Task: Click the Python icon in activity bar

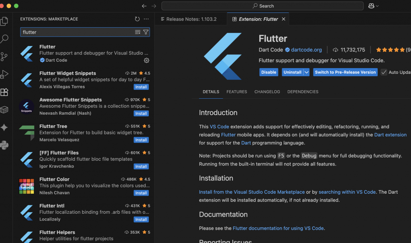Action: pyautogui.click(x=4, y=145)
